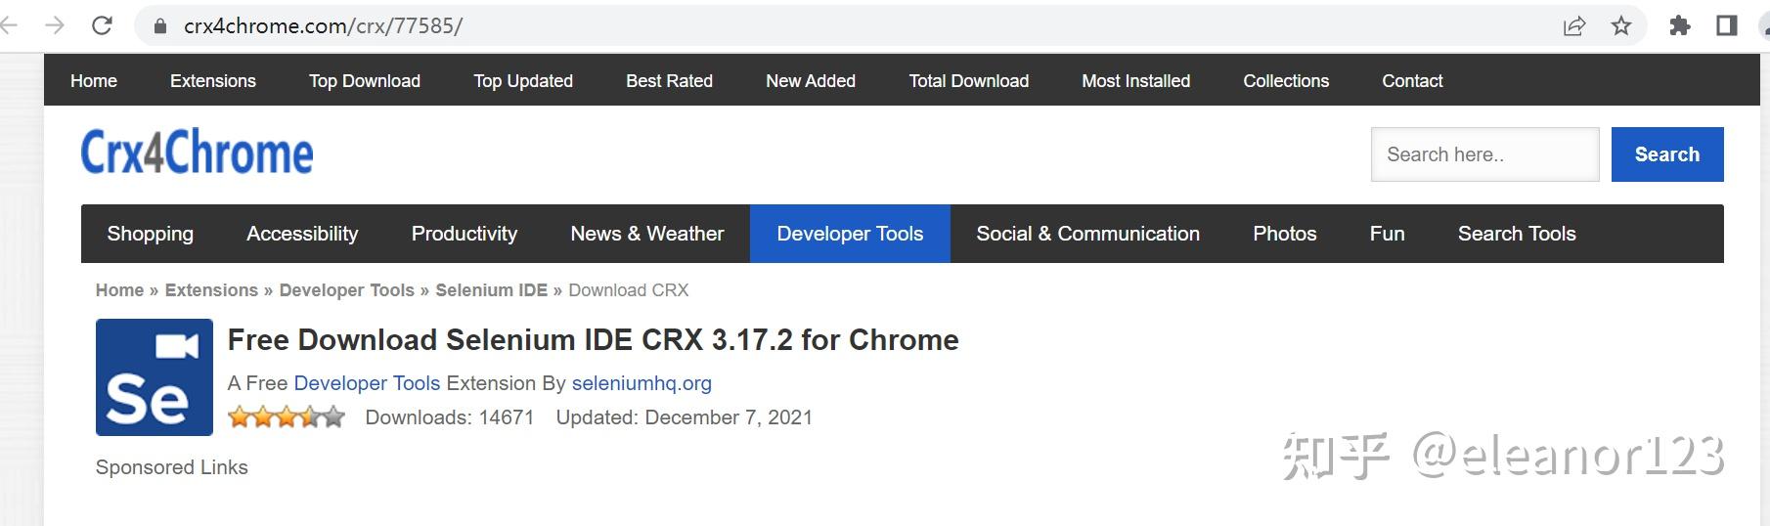Click the browser reload page icon
Viewport: 1770px width, 526px height.
102,25
